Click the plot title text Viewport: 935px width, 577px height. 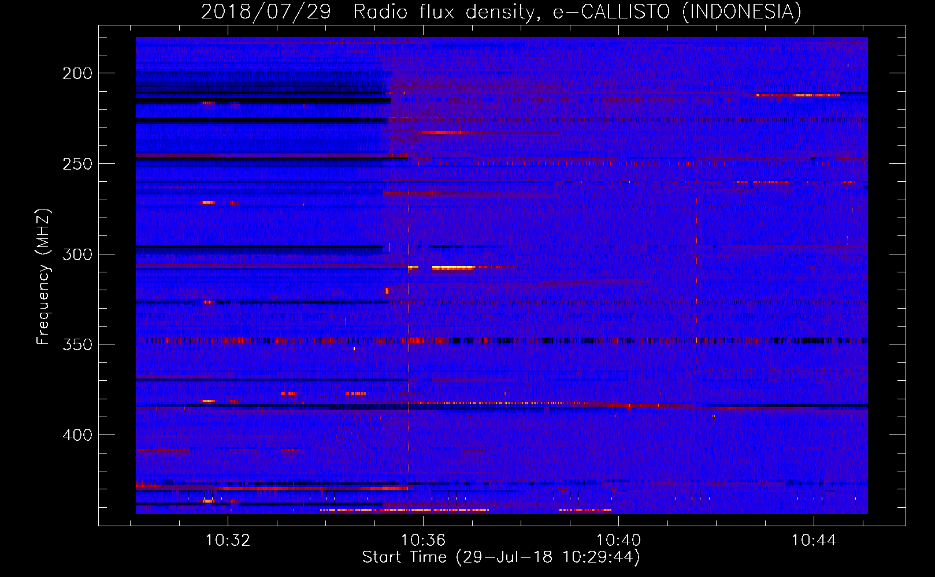coord(501,12)
